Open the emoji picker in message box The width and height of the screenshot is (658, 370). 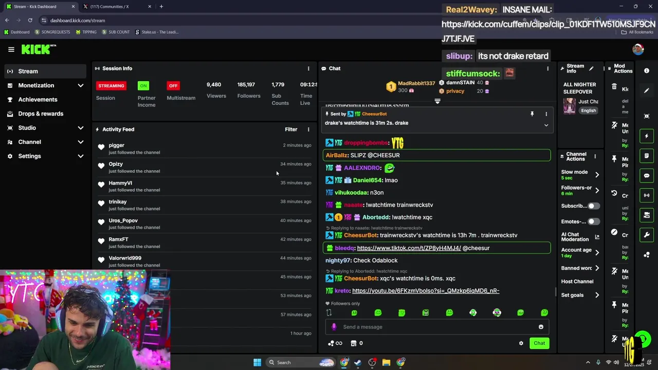pos(541,327)
